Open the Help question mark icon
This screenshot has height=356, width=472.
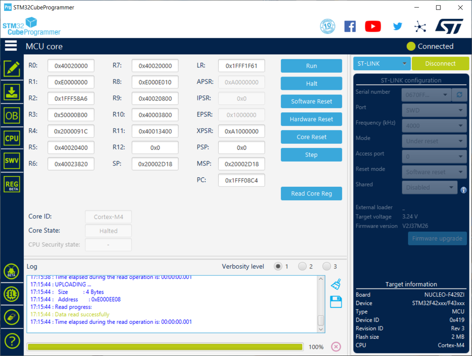(11, 341)
